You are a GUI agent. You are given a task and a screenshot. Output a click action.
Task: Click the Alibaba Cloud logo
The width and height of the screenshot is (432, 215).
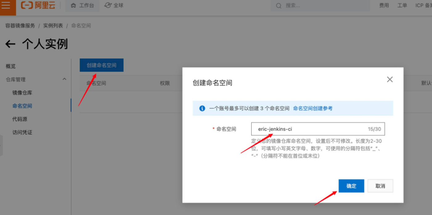tap(38, 6)
